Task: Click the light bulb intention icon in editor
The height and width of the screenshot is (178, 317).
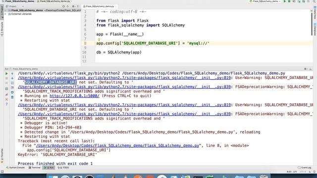Action: click(x=99, y=40)
